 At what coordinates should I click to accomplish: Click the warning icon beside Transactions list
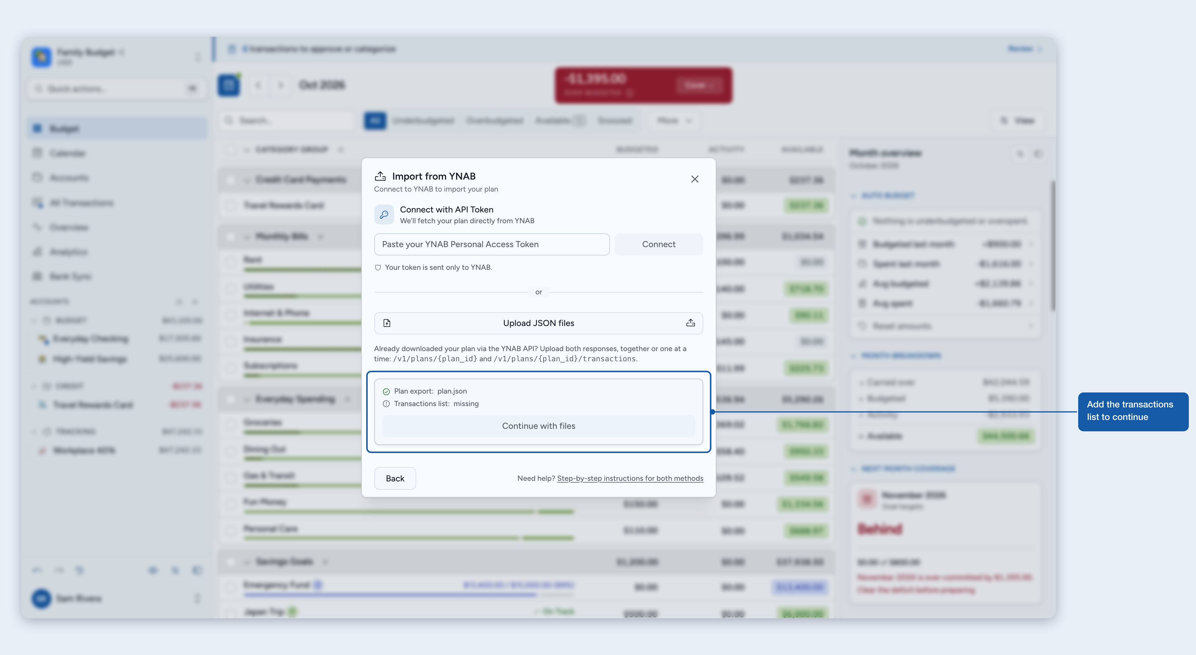(386, 404)
